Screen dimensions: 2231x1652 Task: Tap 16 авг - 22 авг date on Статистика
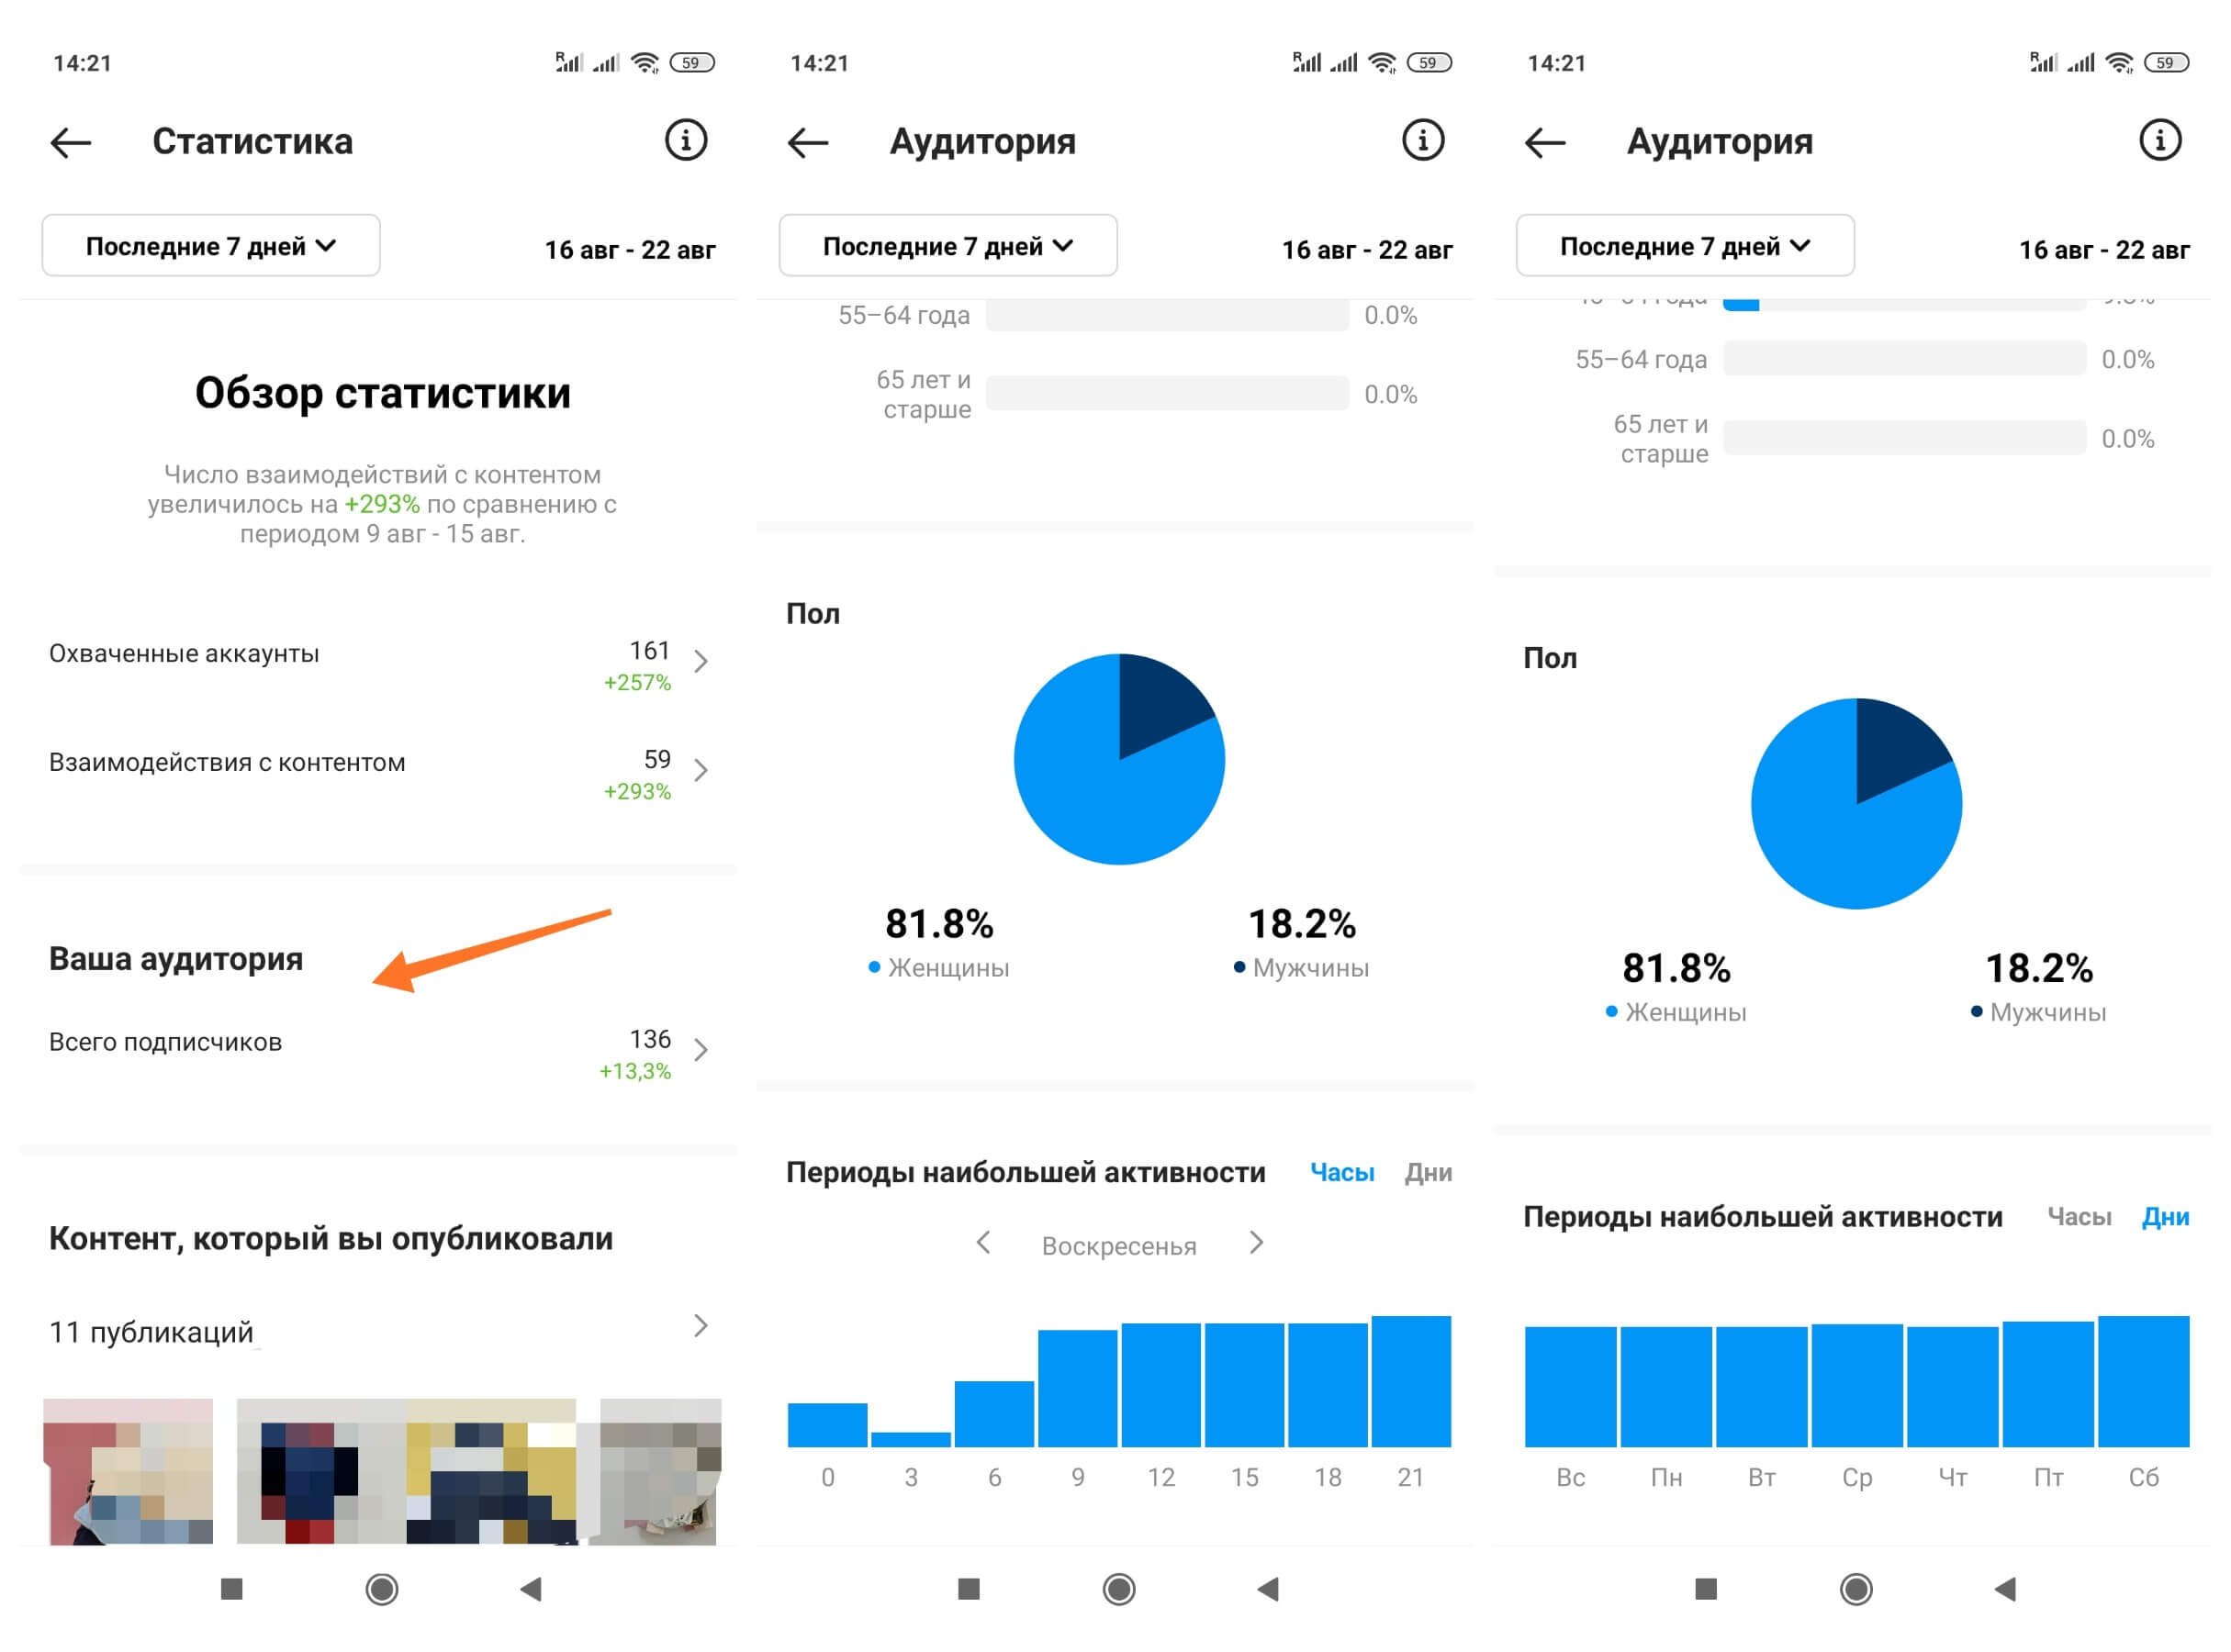pyautogui.click(x=631, y=250)
